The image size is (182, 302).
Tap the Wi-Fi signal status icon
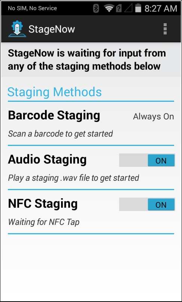click(109, 9)
